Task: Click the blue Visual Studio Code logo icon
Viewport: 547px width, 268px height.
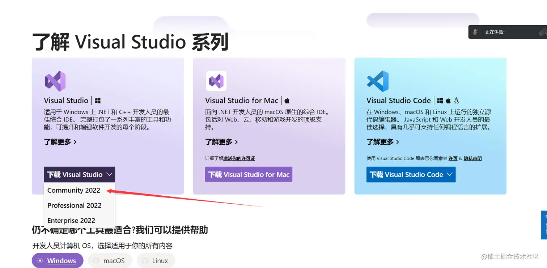Action: (x=378, y=81)
